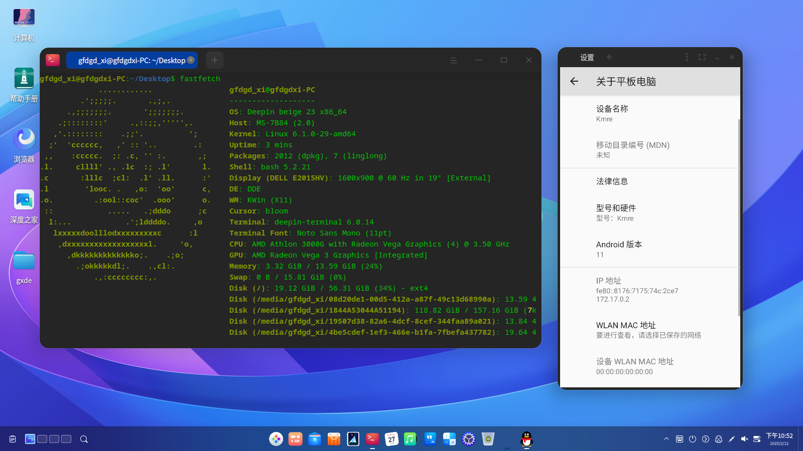Click the settings list scrollbar
This screenshot has width=803, height=451.
point(739,217)
